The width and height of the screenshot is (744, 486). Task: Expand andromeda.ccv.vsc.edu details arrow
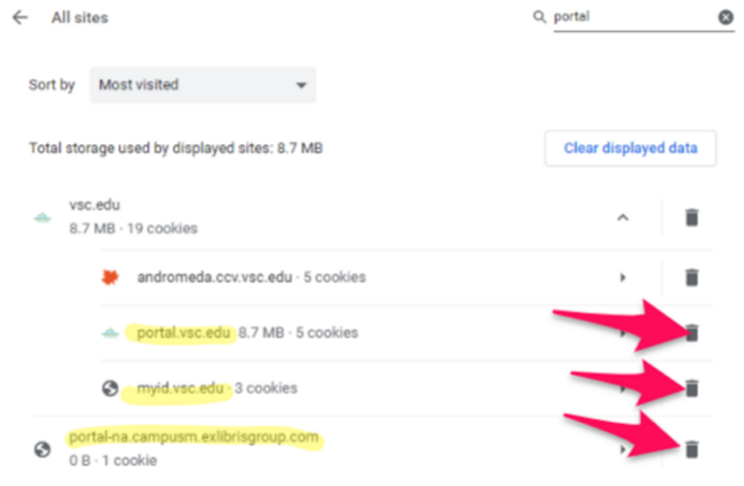(623, 278)
